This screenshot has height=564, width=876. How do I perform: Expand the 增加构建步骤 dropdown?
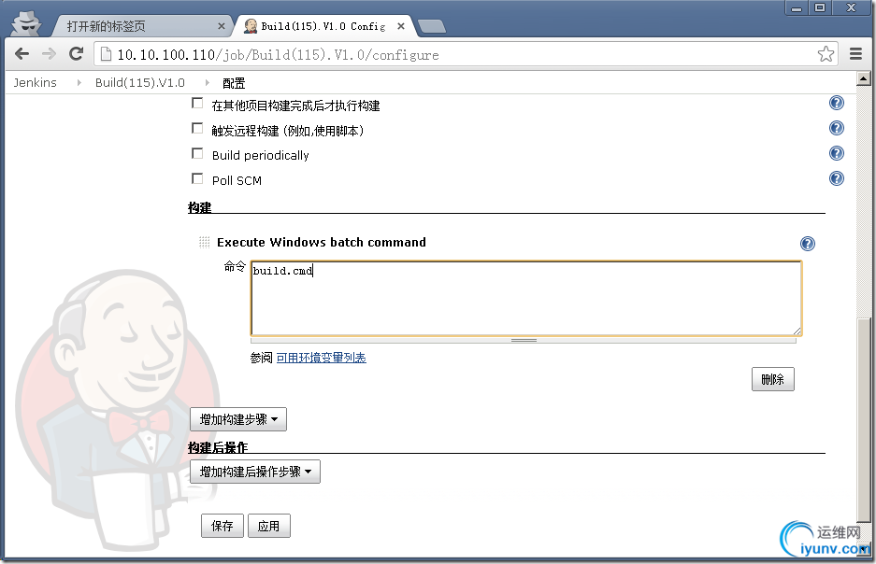(238, 419)
